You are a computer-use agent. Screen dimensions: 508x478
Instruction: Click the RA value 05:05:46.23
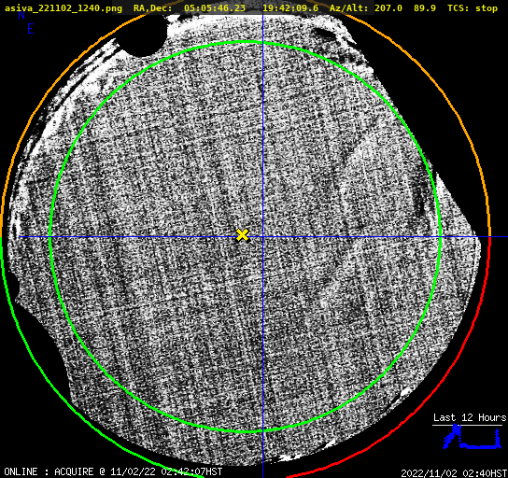[215, 8]
